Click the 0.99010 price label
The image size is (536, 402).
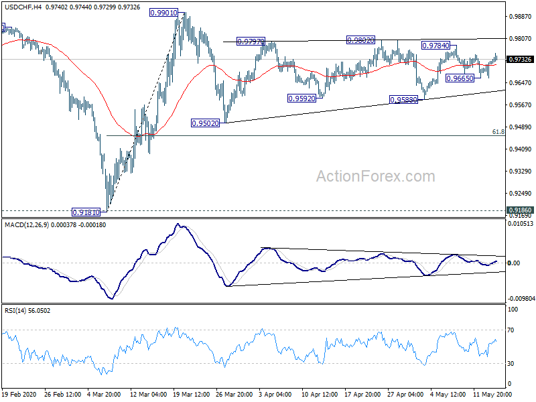(x=163, y=13)
